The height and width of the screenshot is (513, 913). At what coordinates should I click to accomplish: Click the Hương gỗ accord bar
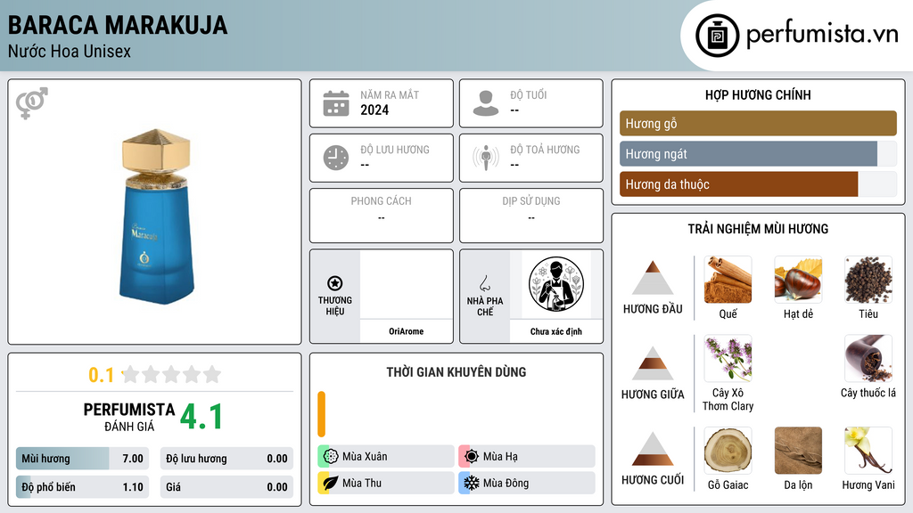click(758, 123)
